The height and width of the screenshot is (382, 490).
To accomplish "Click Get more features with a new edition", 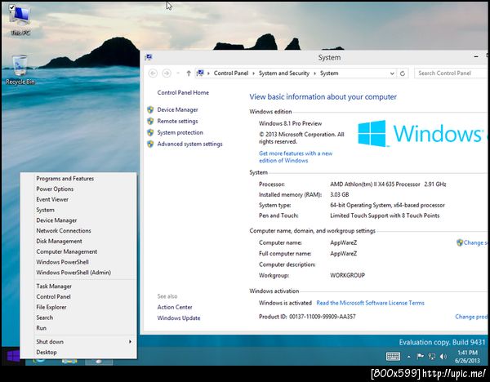I will point(296,157).
